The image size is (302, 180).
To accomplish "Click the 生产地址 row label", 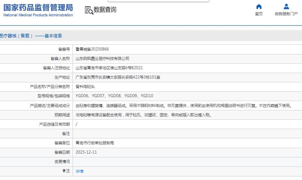I will tap(62, 77).
